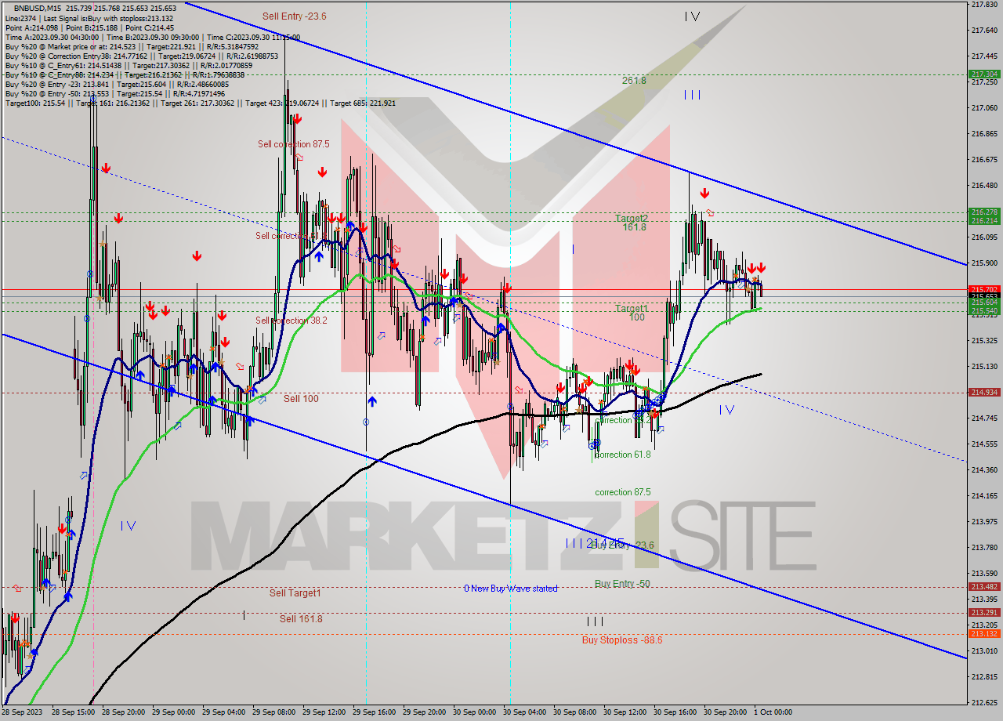
Task: Select the '28 Sep 20:00' time label
Action: coord(124,712)
